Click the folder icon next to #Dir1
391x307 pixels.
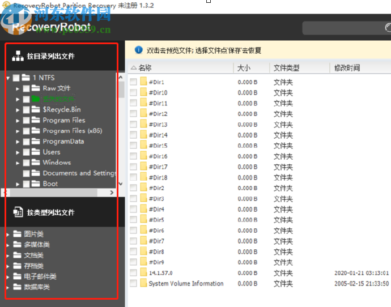coord(143,82)
